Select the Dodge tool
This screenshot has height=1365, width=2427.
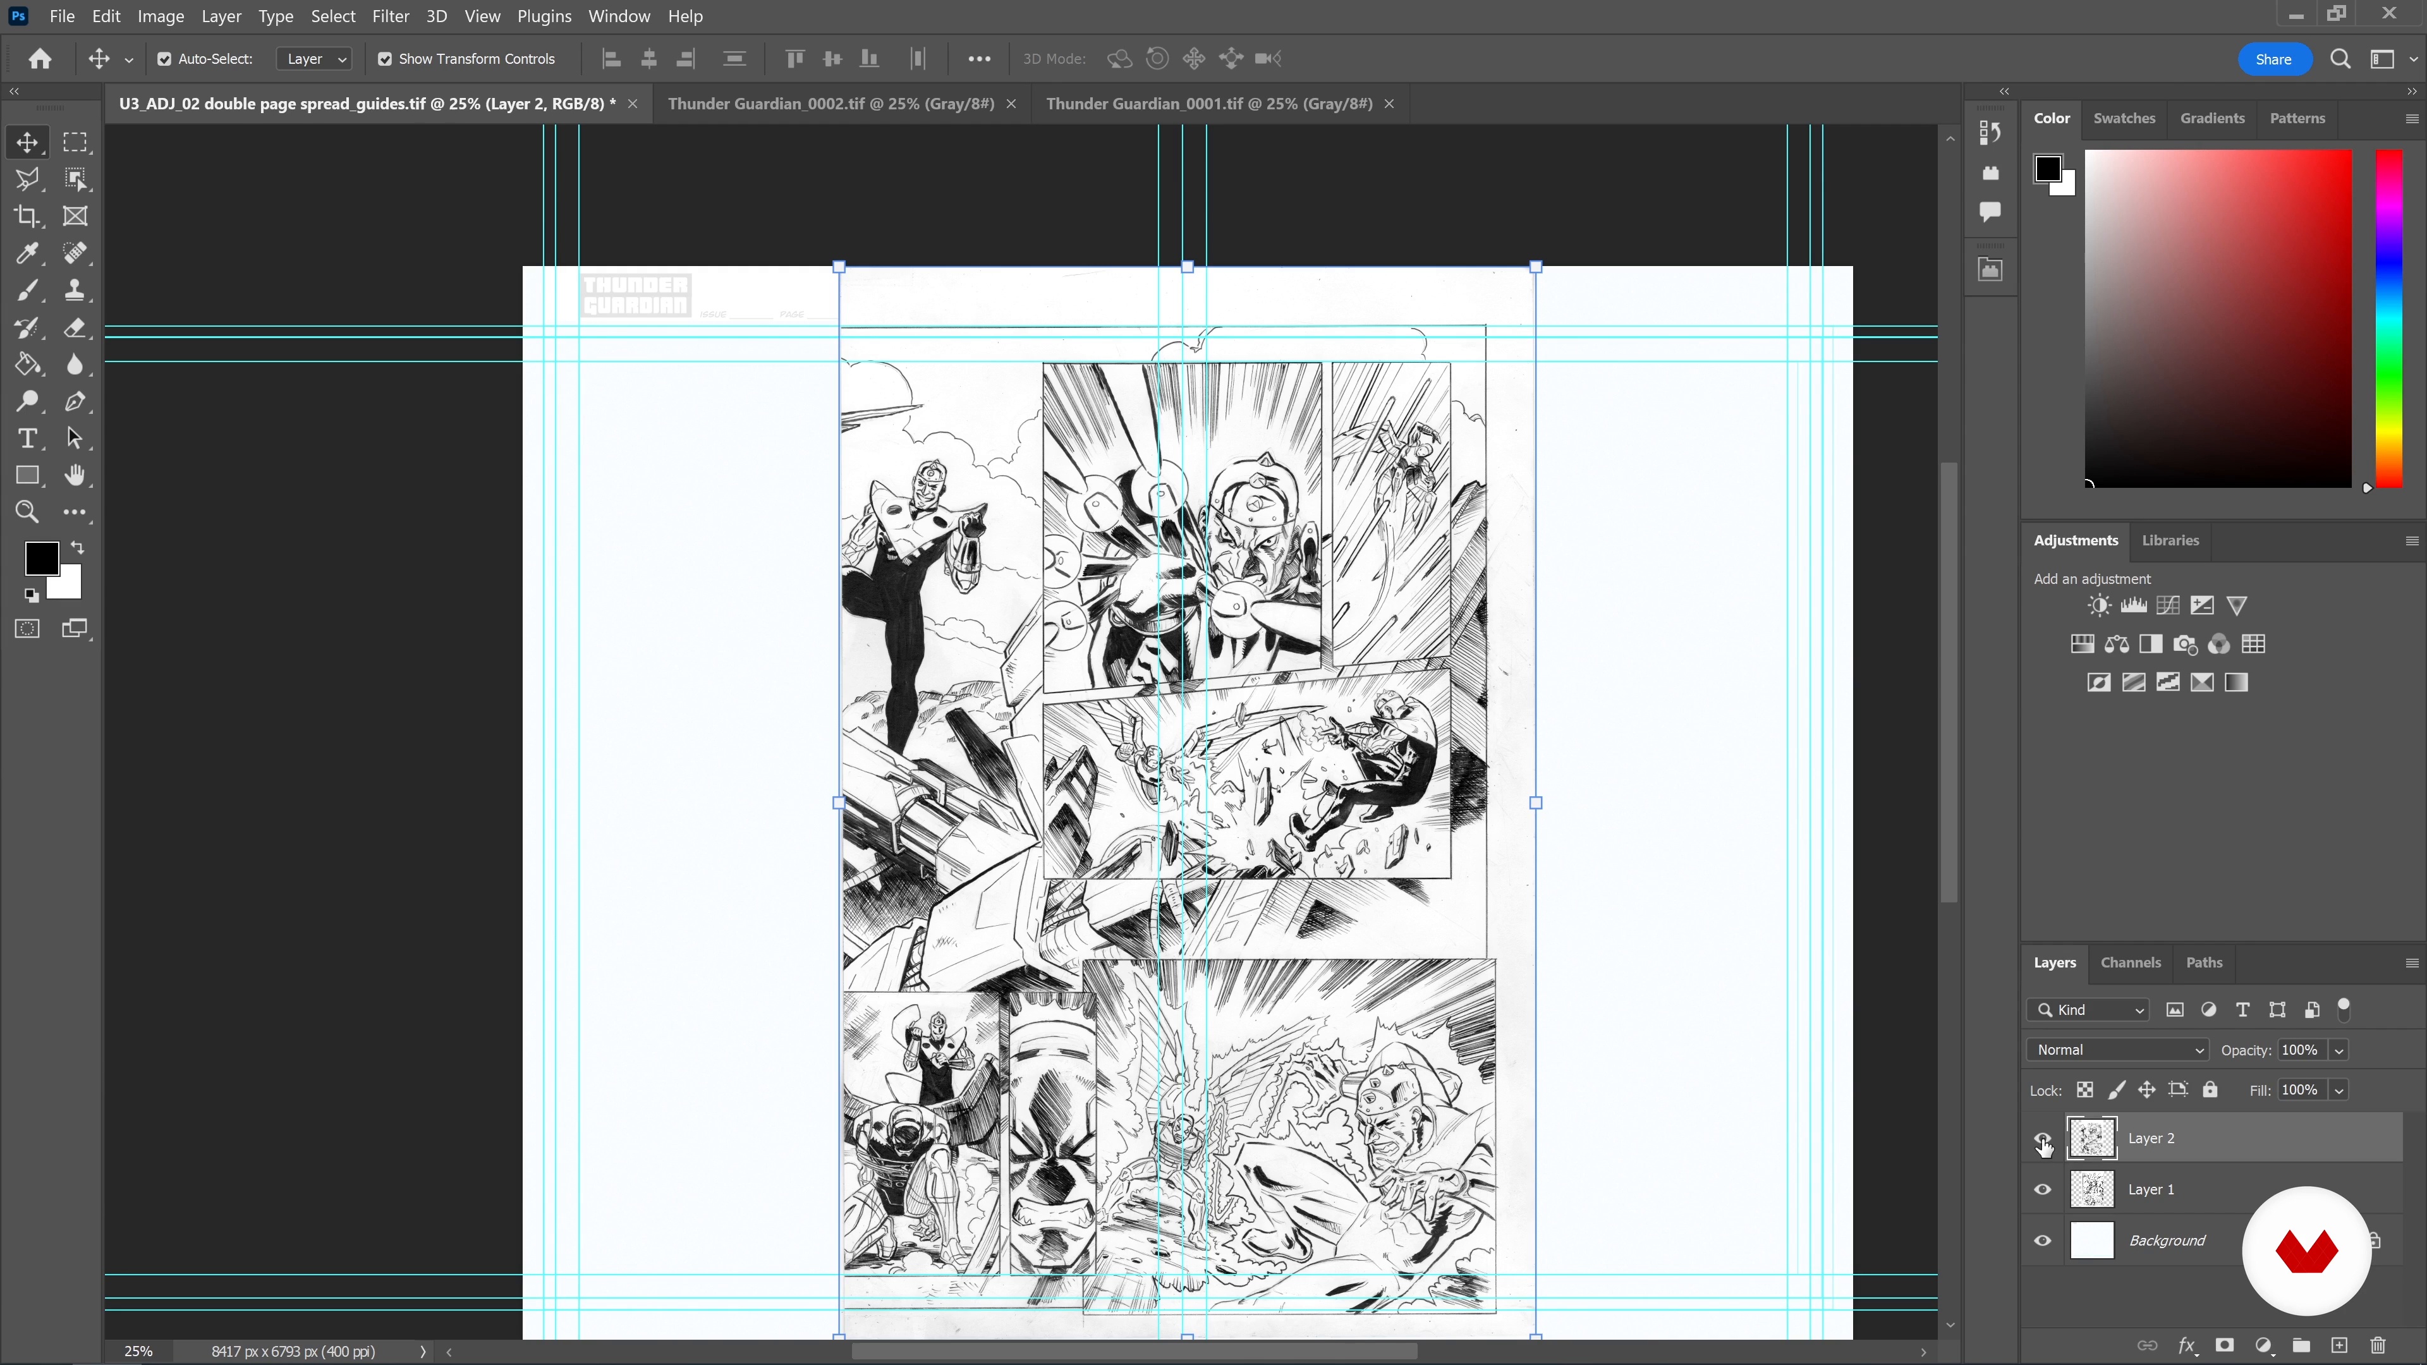point(27,401)
